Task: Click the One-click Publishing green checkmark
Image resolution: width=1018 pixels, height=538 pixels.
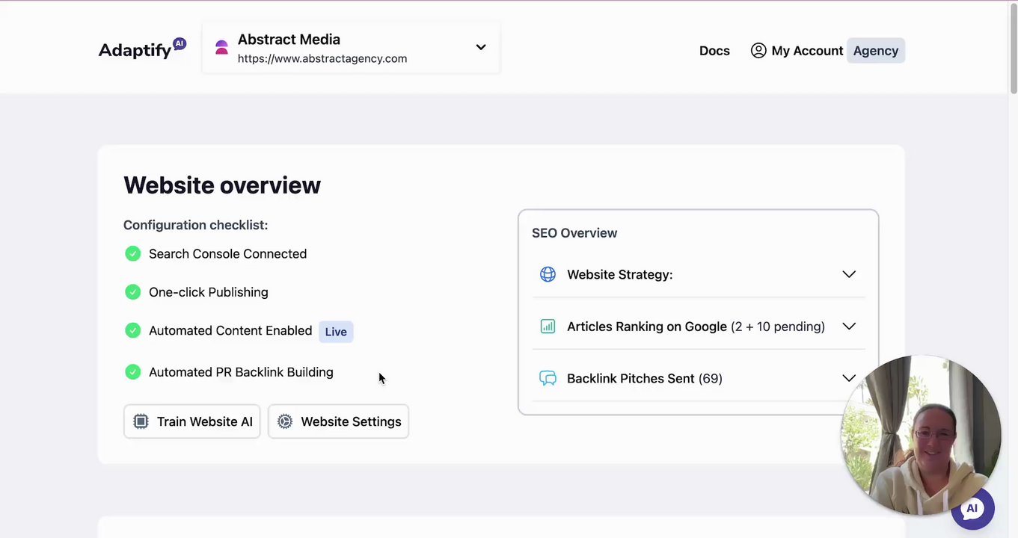Action: [x=132, y=292]
